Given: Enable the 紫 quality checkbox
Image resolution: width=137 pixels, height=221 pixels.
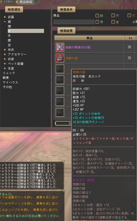Looking at the screenshot, I should pos(113,15).
